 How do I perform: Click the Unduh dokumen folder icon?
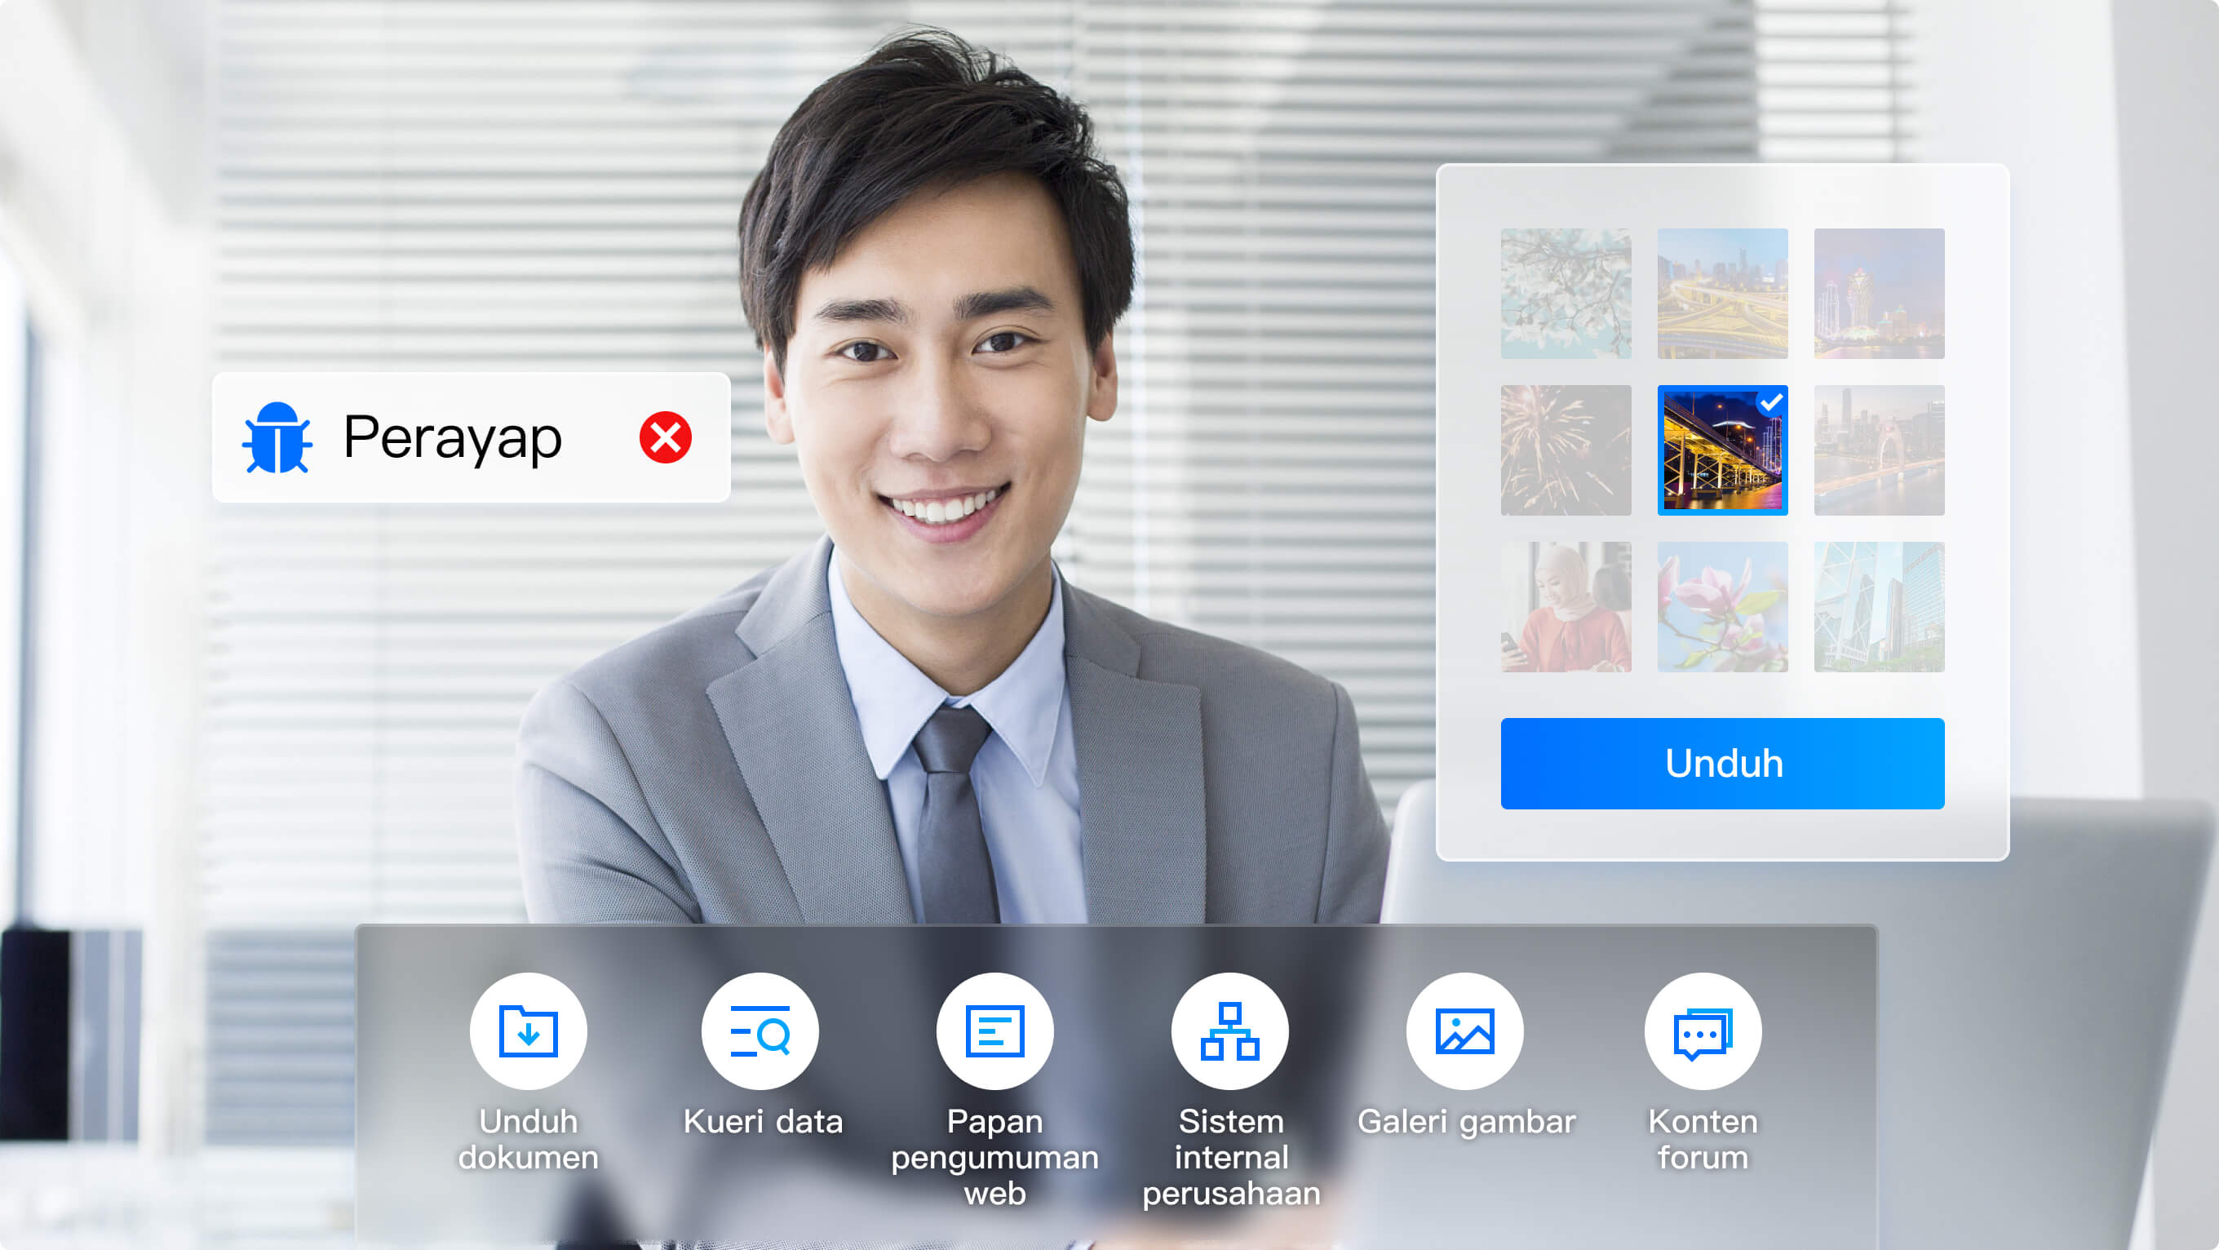coord(528,1031)
